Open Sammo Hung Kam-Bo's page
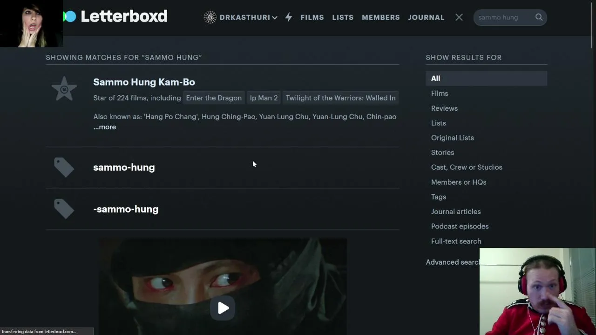Screen dimensions: 596x335 [x=144, y=82]
